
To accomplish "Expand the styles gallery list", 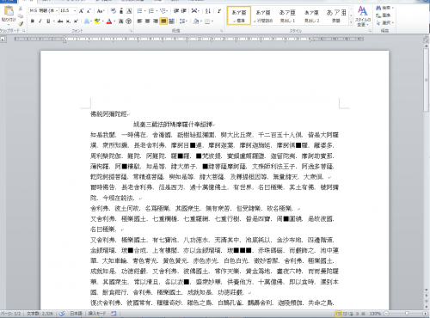I will coord(351,22).
